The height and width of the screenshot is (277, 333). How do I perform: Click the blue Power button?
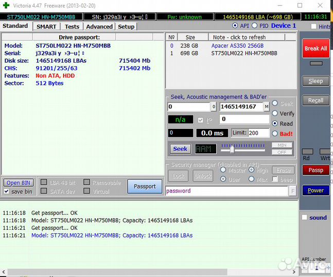click(x=316, y=190)
